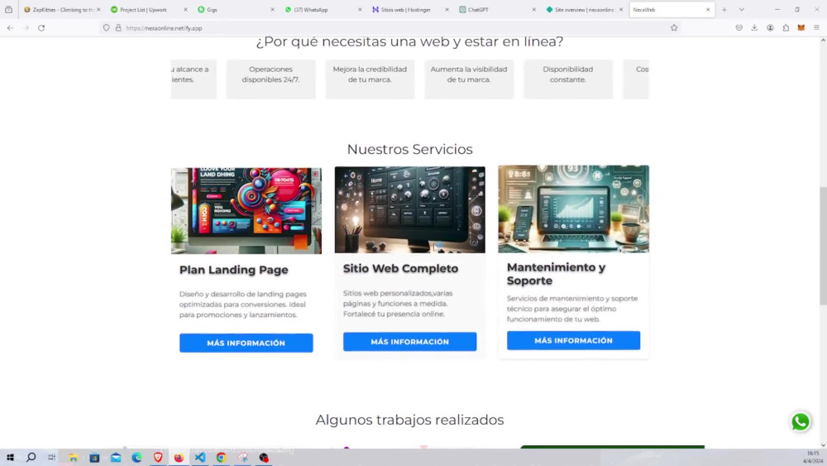
Task: Switch to Google Chrome in the taskbar
Action: pyautogui.click(x=221, y=458)
